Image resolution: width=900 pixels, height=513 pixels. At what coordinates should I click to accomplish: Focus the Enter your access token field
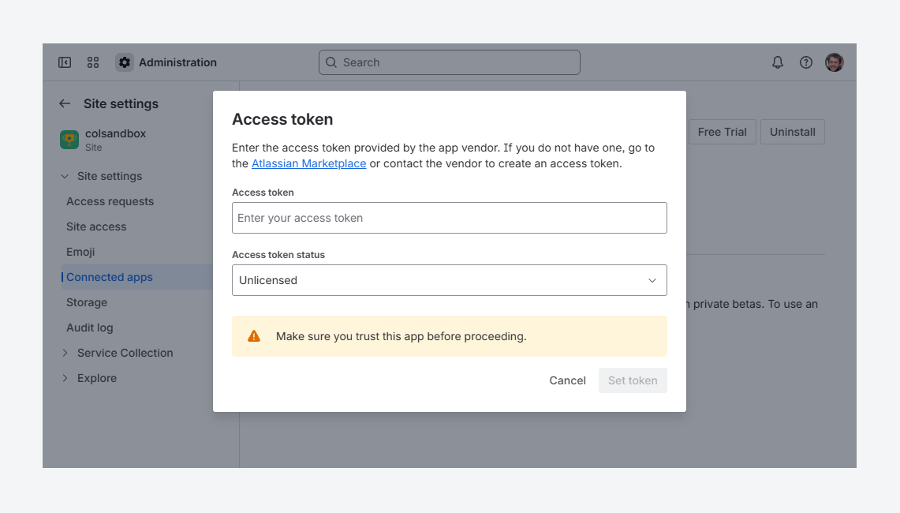[450, 218]
